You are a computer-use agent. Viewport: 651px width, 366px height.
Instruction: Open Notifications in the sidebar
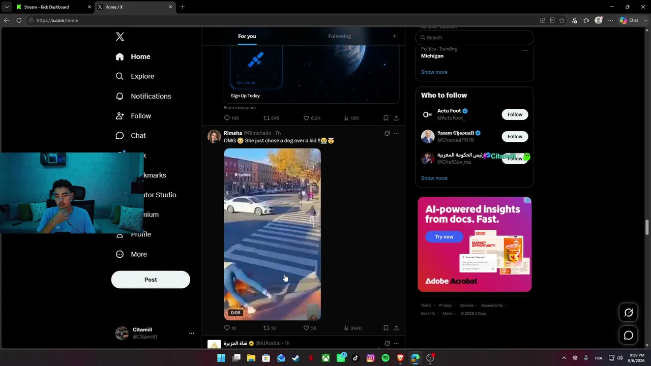(143, 96)
